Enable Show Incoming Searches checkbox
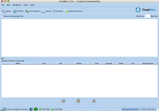The image size is (159, 111). click(2, 16)
